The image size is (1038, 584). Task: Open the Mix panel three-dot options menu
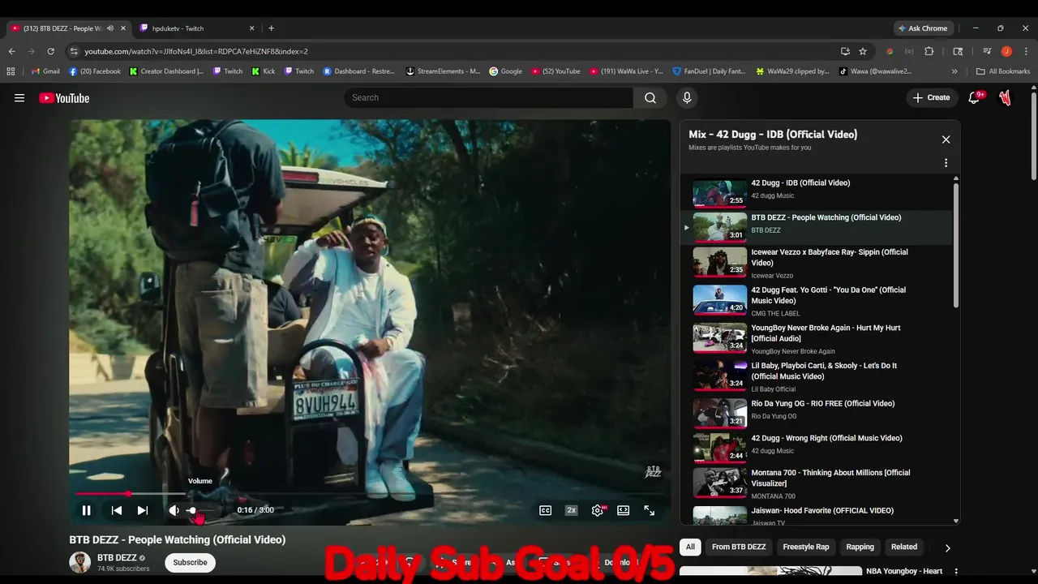[946, 163]
